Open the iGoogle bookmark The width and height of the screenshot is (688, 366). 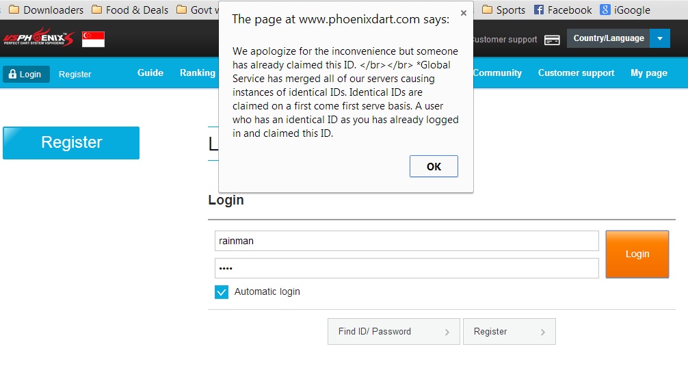coord(625,10)
